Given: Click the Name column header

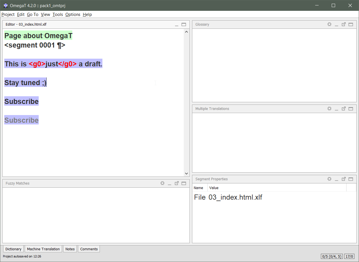Looking at the screenshot, I should [x=200, y=188].
